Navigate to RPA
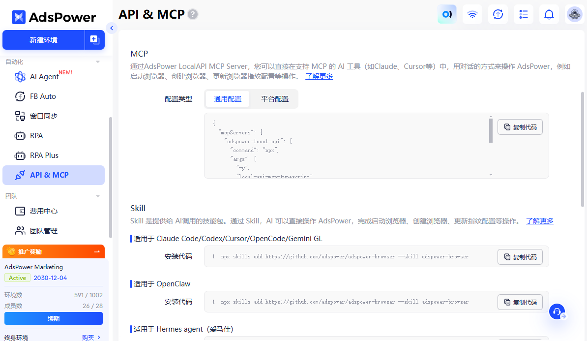Image resolution: width=587 pixels, height=341 pixels. [x=54, y=136]
